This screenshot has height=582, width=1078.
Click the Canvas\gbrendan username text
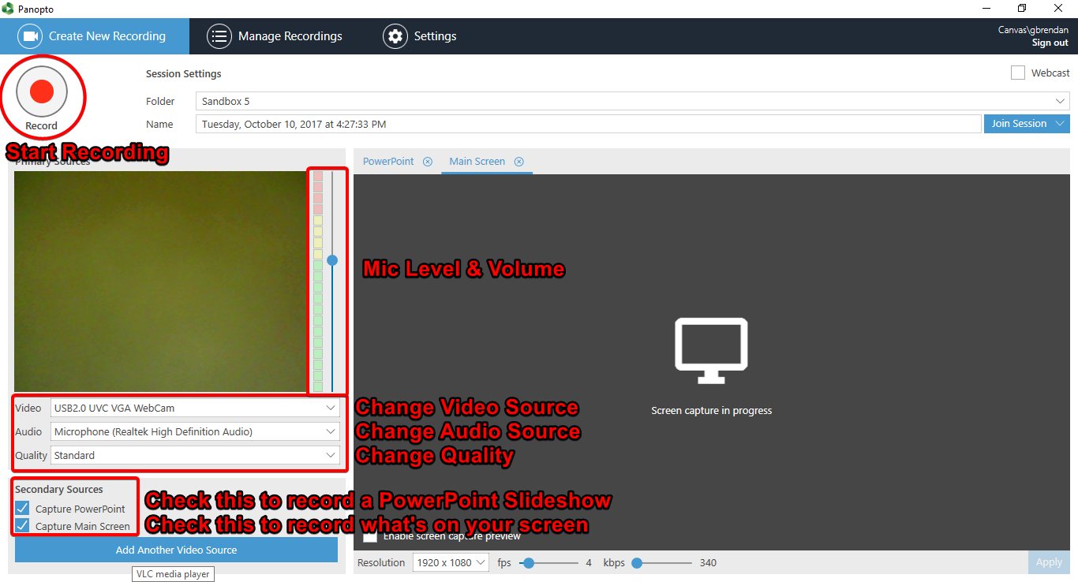[x=1033, y=30]
